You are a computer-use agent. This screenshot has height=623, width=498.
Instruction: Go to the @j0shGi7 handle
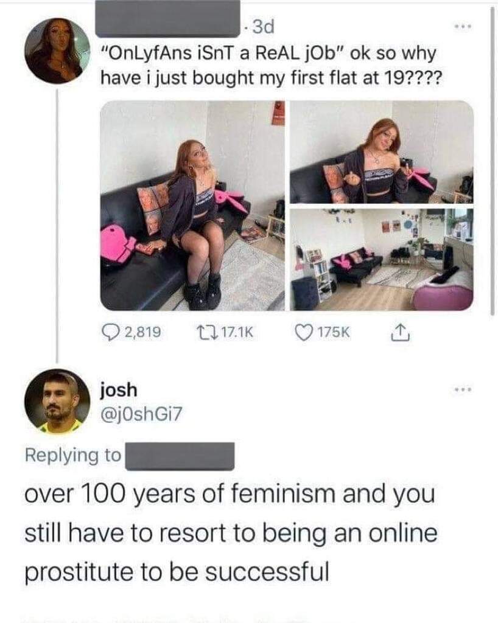click(141, 414)
